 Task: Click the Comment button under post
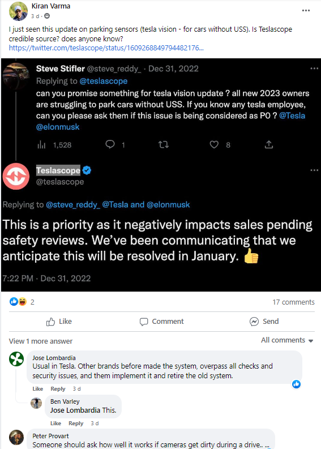pos(162,322)
